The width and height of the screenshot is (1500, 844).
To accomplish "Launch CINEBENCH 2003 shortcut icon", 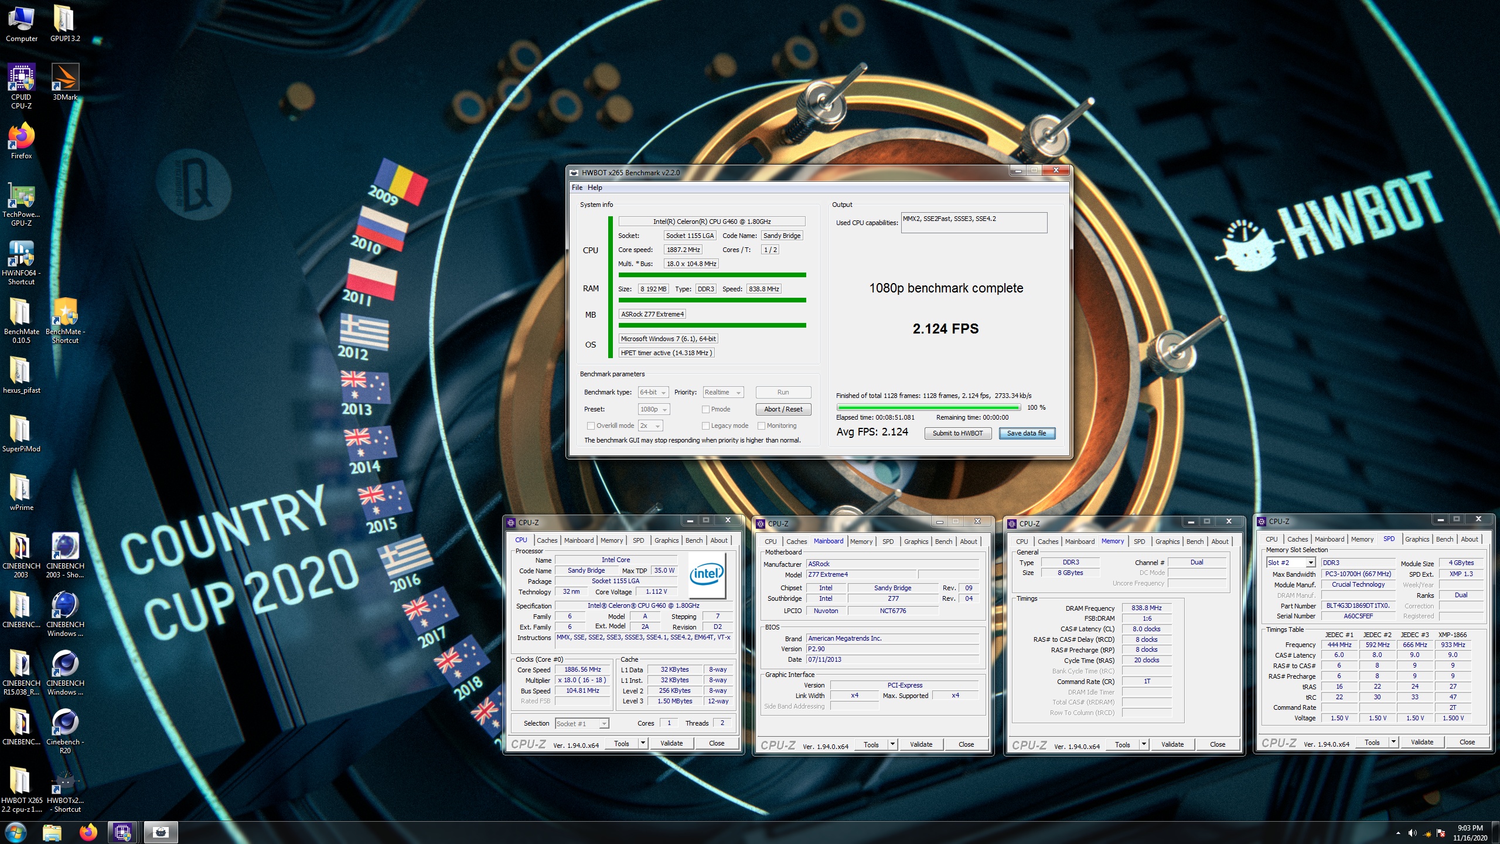I will (65, 555).
